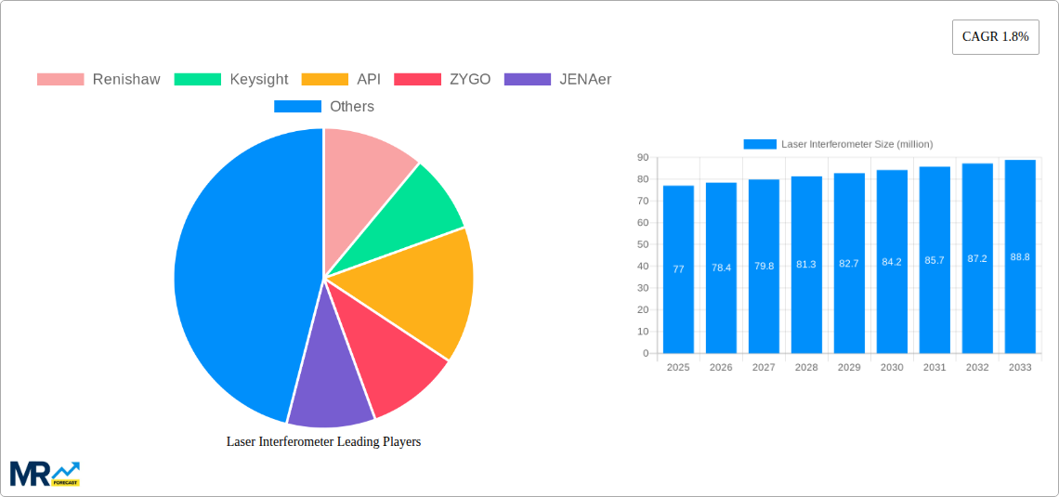Click the 2028 bar labeled 81.3
The width and height of the screenshot is (1059, 497).
[806, 265]
